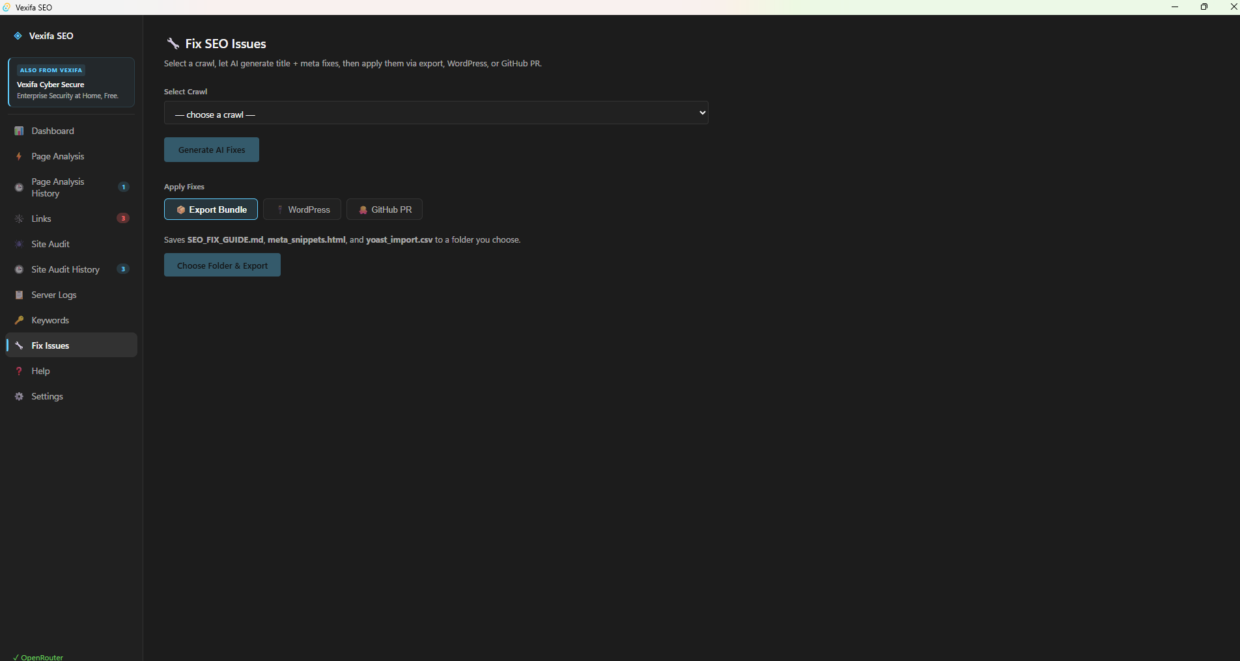Click the Vexifa SEO title bar app icon
This screenshot has width=1240, height=661.
coord(7,7)
